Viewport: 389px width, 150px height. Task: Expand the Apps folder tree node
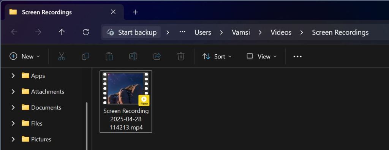coord(13,76)
